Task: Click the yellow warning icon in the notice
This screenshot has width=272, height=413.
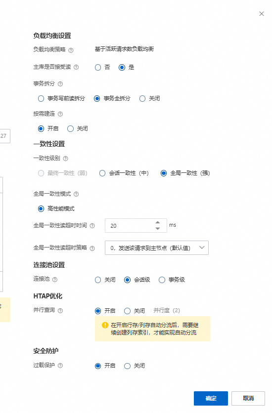Action: (x=105, y=325)
